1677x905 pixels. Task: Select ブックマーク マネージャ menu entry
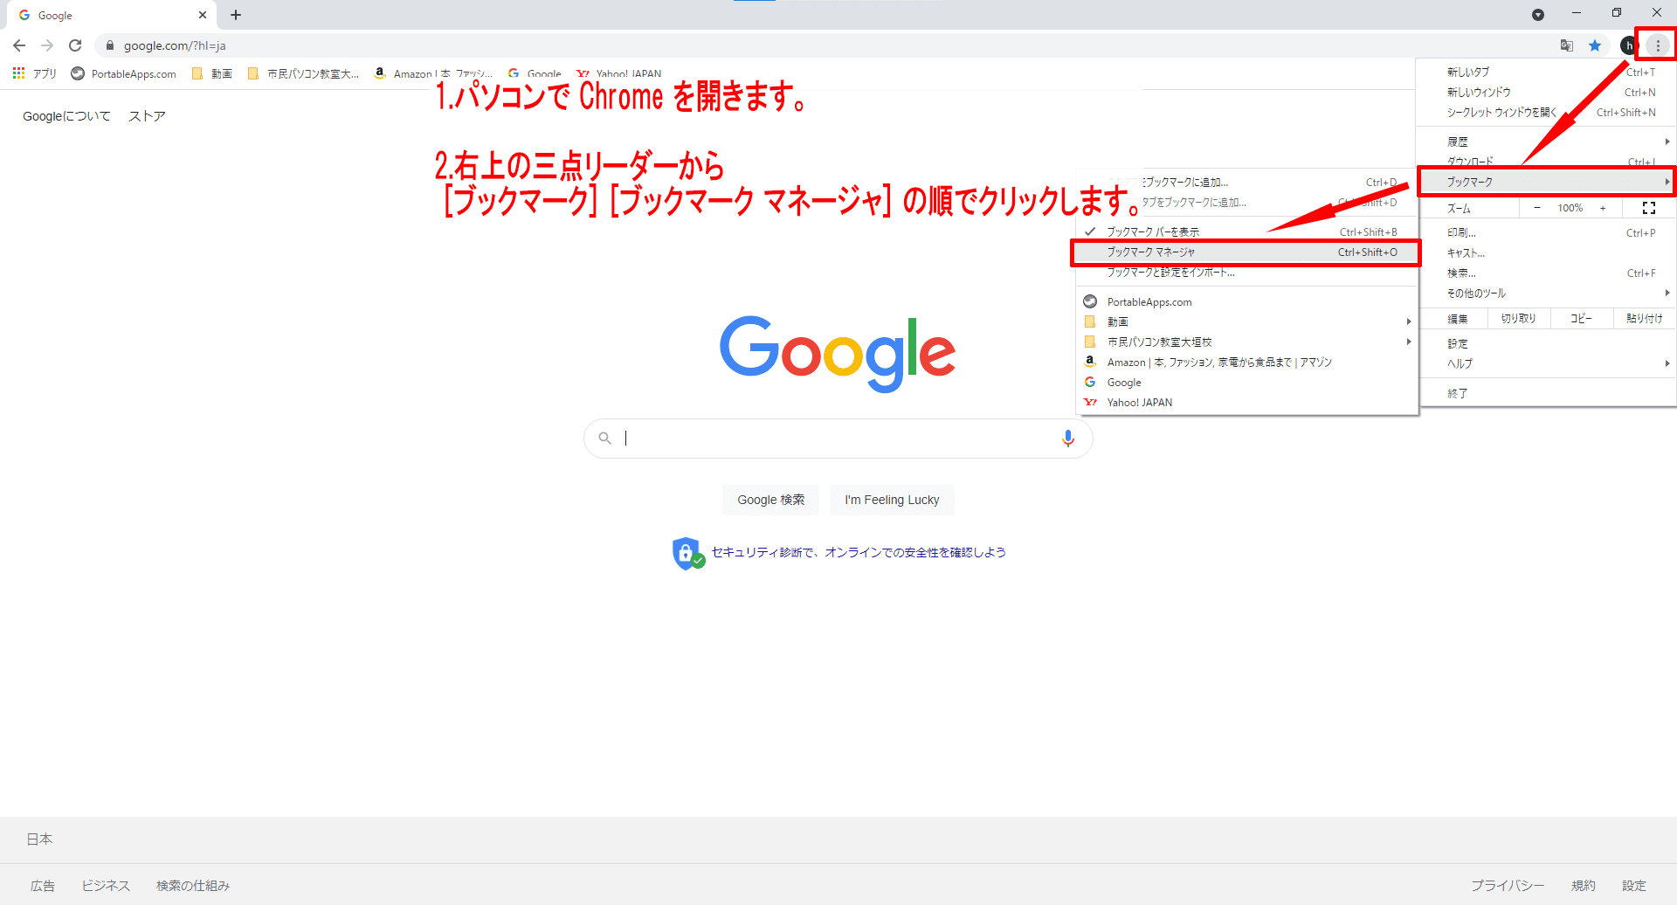(1151, 252)
